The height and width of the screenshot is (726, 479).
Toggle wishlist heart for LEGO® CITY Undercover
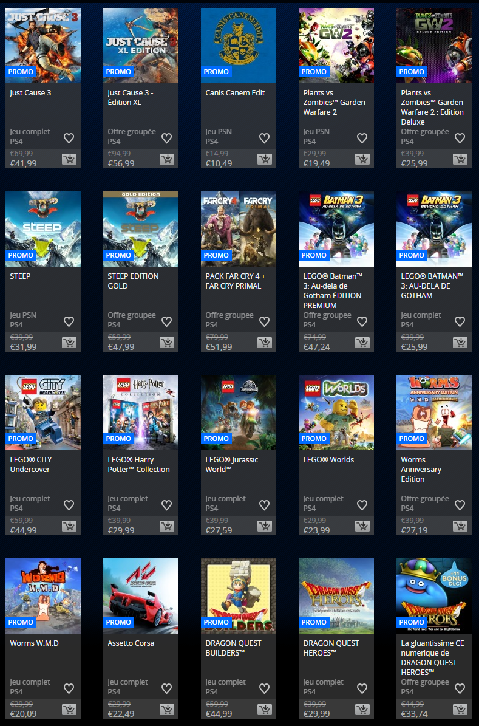pos(69,505)
